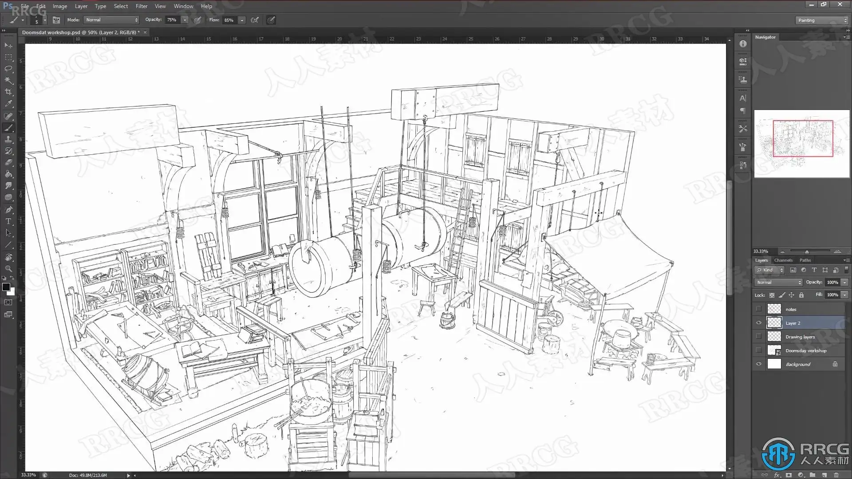Open the Filter menu
The height and width of the screenshot is (479, 852).
pyautogui.click(x=141, y=6)
